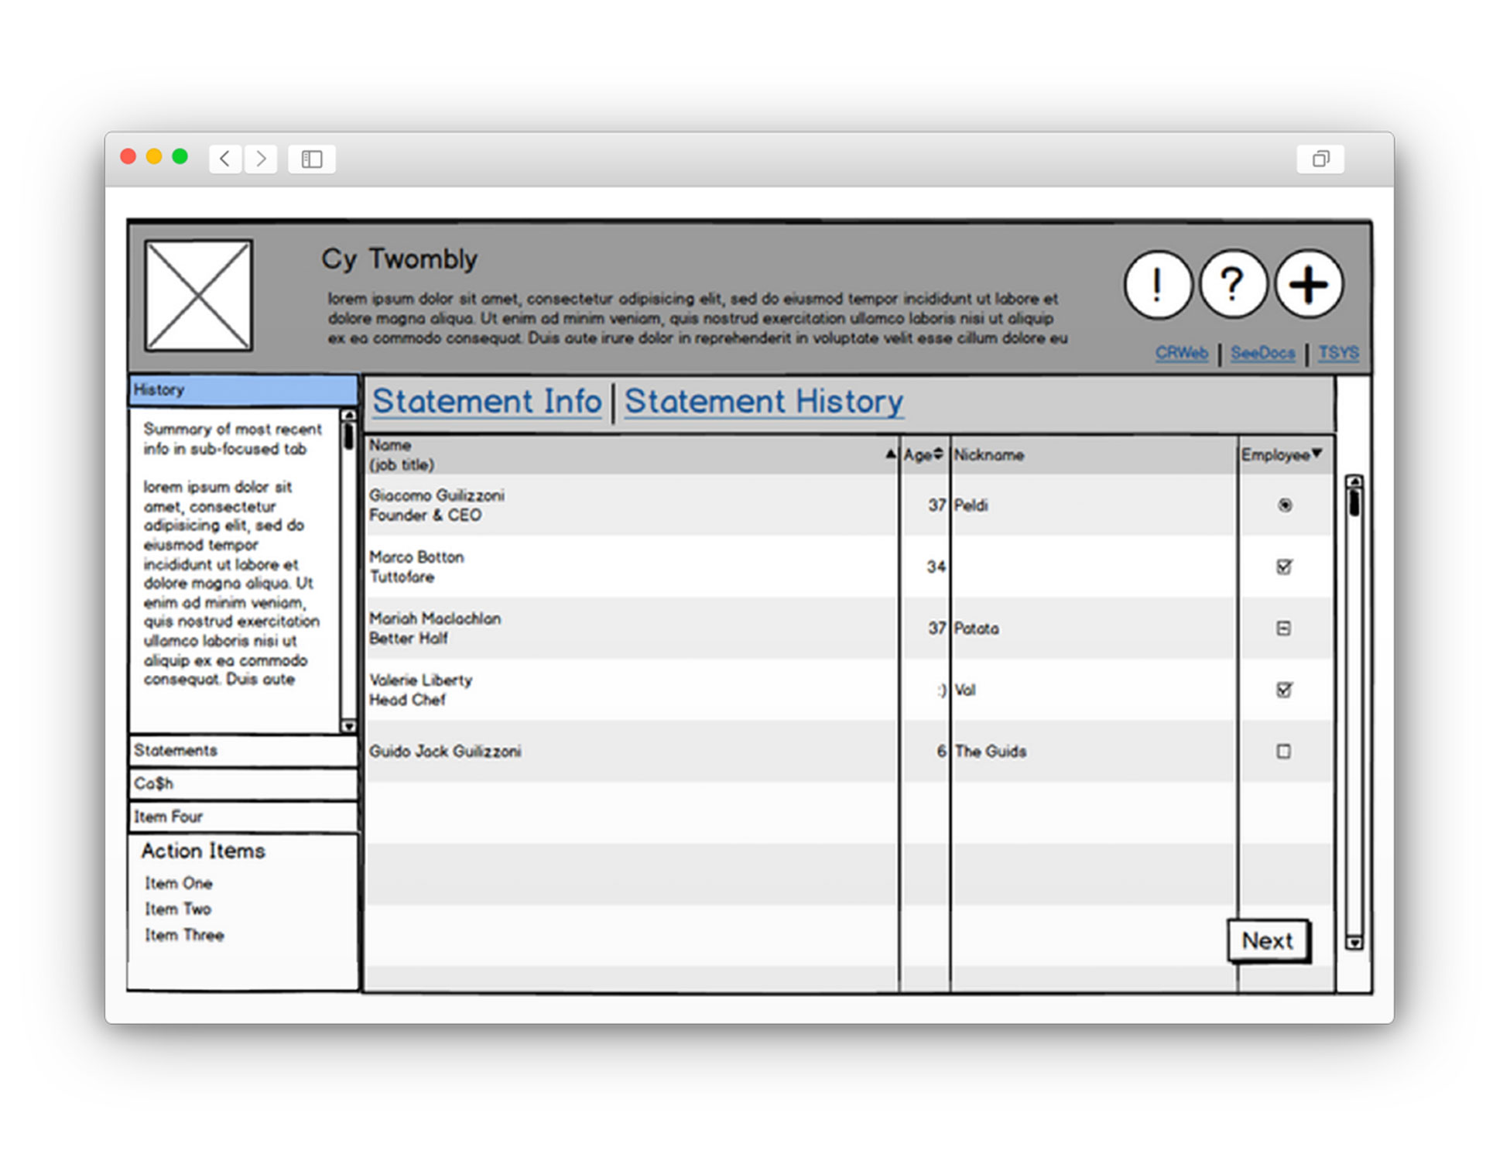Select Giacomo Guilizzoni's employee radio button
This screenshot has width=1486, height=1161.
(x=1285, y=505)
